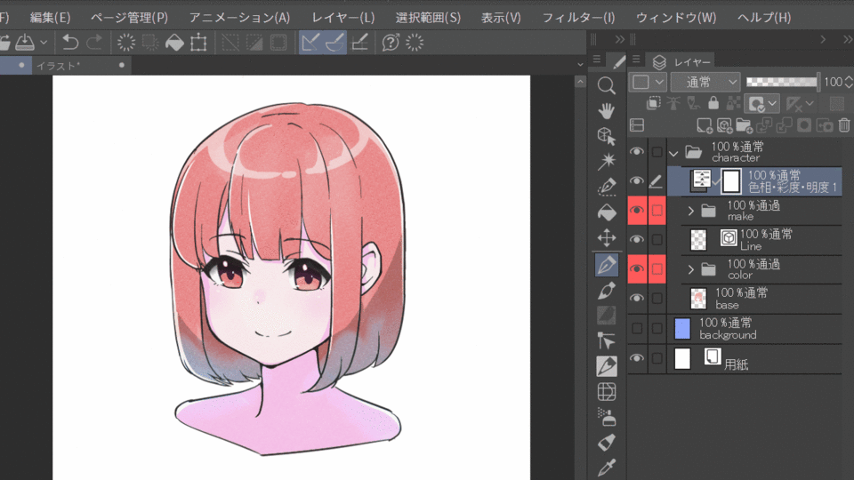Select the Zoom magnifier tool

[x=606, y=85]
